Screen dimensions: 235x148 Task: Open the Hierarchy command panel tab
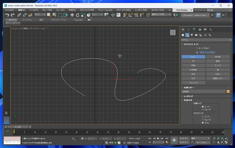point(194,30)
